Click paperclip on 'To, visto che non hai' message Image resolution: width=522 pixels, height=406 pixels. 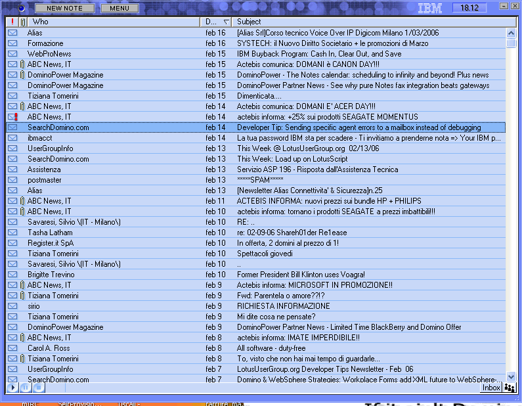[22, 359]
